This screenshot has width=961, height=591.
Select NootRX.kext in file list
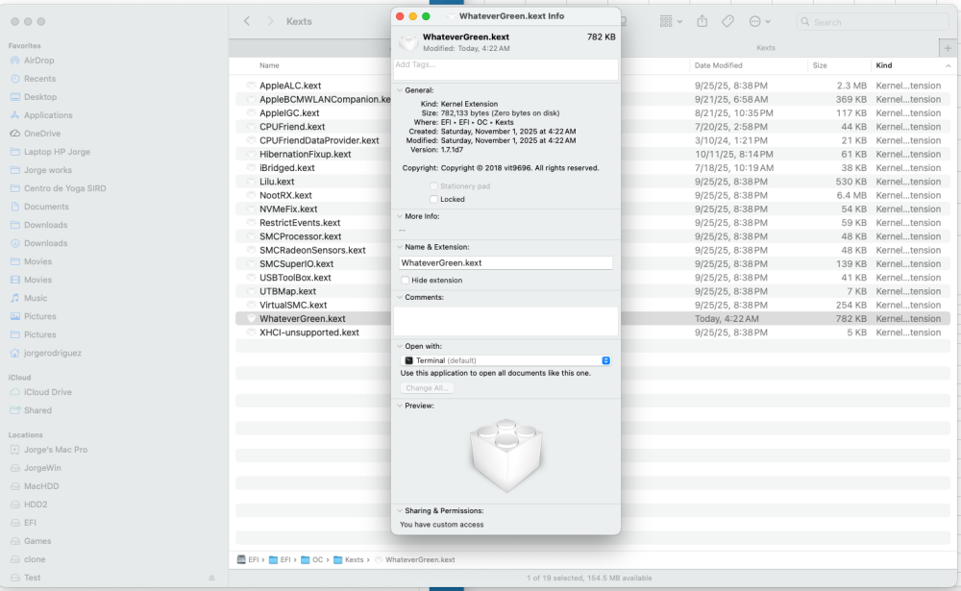285,196
